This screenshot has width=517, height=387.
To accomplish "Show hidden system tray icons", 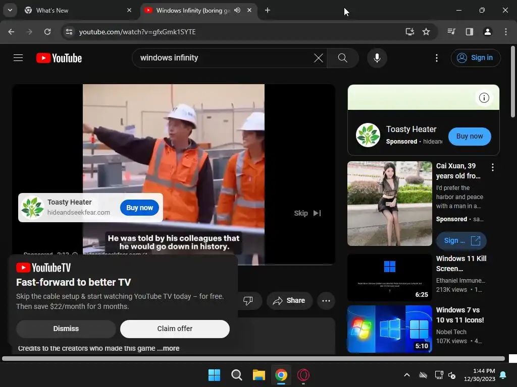I will click(x=407, y=375).
